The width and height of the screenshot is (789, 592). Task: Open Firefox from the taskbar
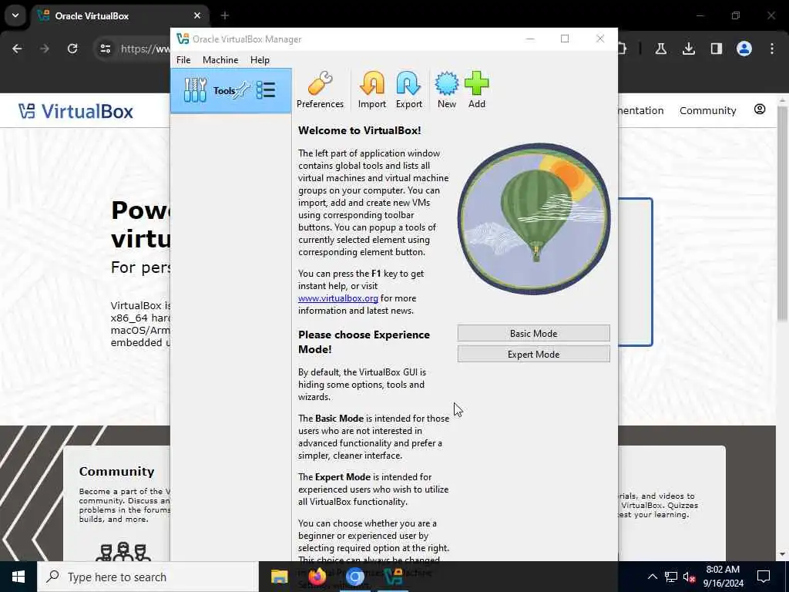pyautogui.click(x=317, y=577)
